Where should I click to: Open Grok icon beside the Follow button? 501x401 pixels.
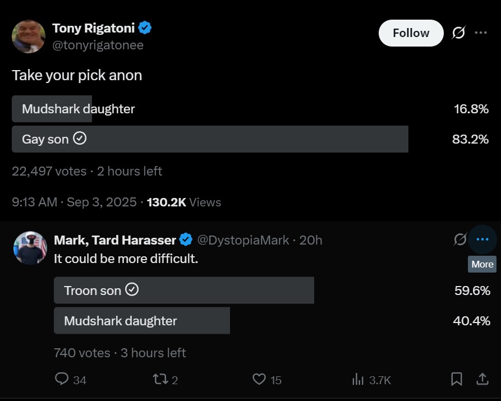(458, 33)
